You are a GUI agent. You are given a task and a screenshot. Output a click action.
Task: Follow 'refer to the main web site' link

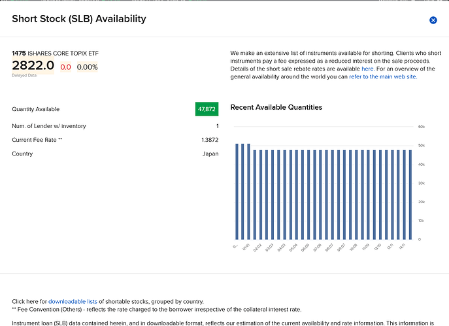[x=383, y=76]
